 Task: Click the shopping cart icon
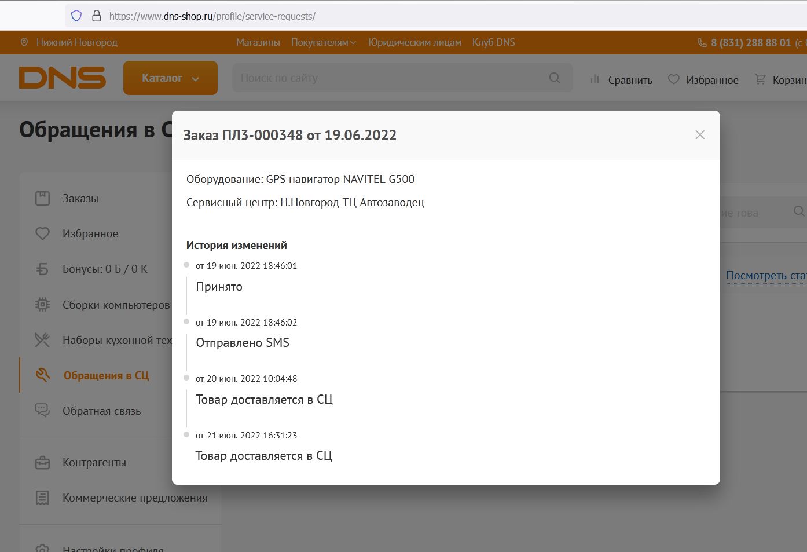[x=760, y=79]
